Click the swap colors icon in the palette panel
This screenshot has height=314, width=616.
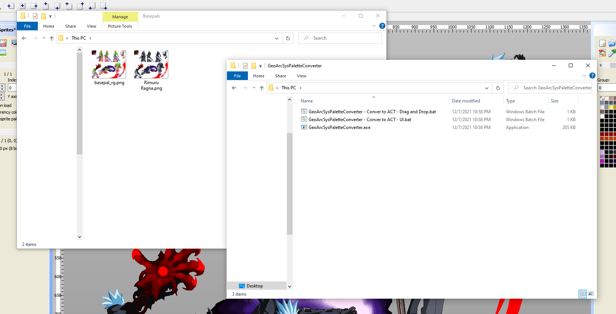point(603,53)
